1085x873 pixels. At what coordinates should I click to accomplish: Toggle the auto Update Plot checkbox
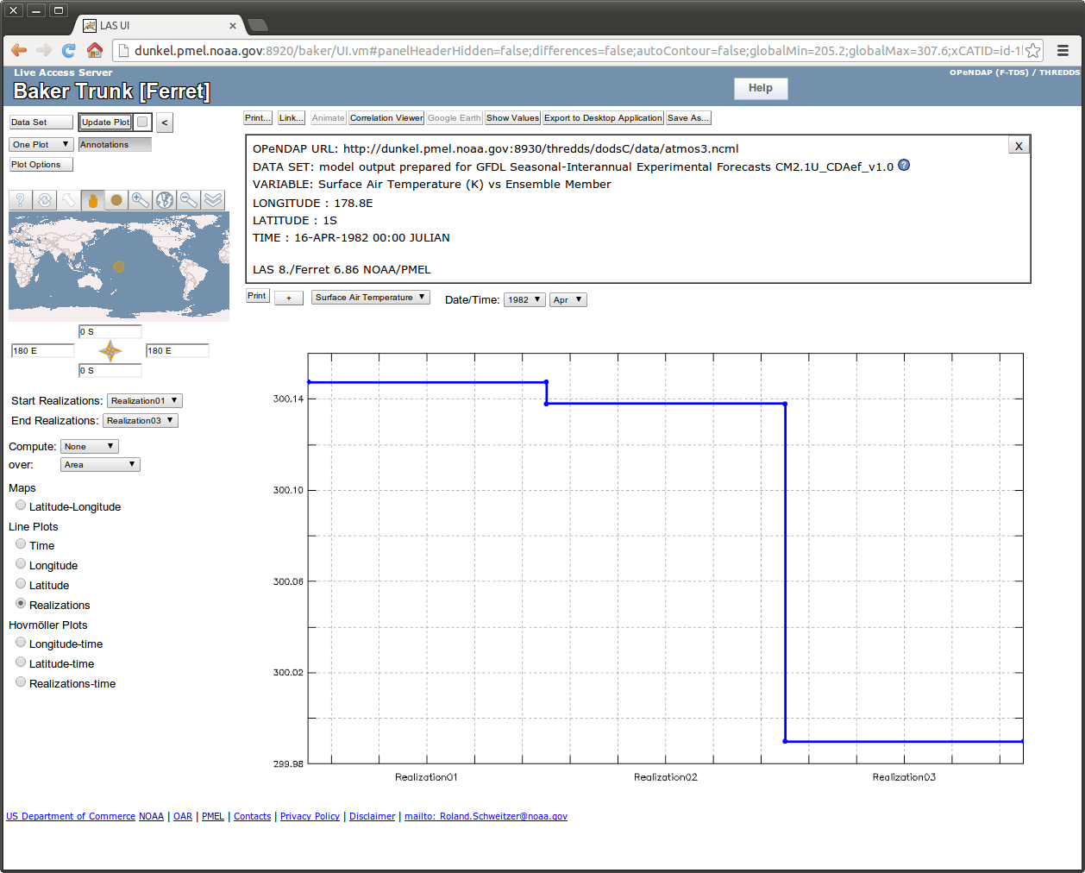(142, 122)
